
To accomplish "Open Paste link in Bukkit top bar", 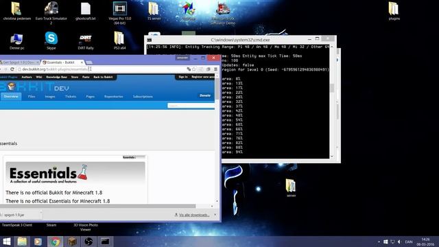I will pyautogui.click(x=86, y=77).
